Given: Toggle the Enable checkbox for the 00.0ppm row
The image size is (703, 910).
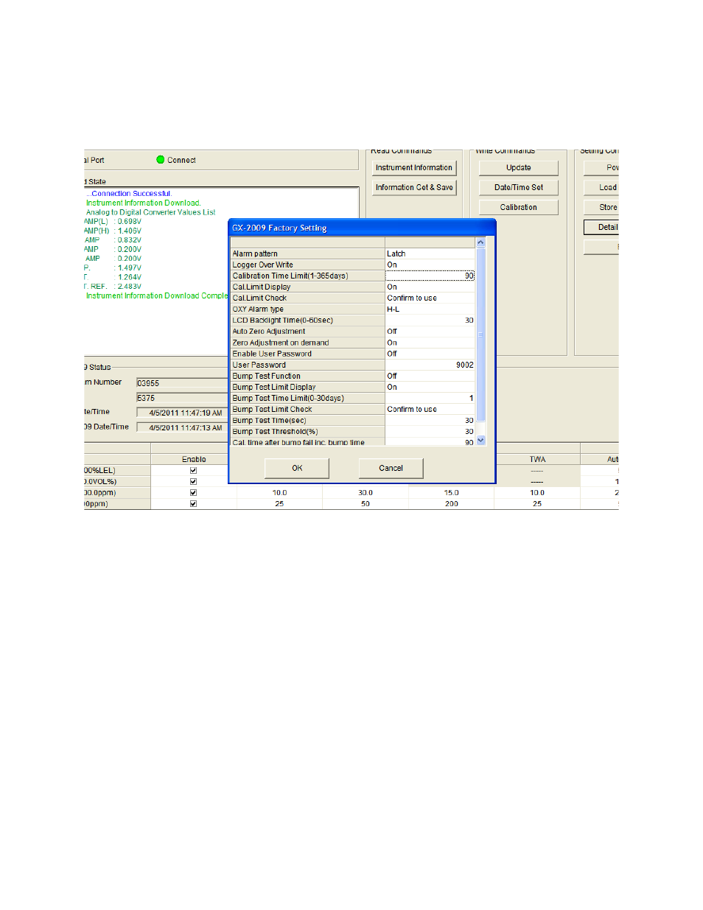Looking at the screenshot, I should 193,492.
